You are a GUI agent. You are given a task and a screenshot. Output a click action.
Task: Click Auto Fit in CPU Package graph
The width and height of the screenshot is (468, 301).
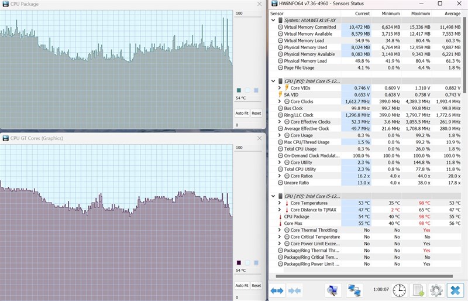pyautogui.click(x=242, y=113)
